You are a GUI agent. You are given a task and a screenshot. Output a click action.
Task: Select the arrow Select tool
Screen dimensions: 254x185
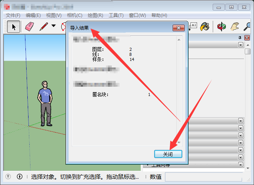point(13,27)
